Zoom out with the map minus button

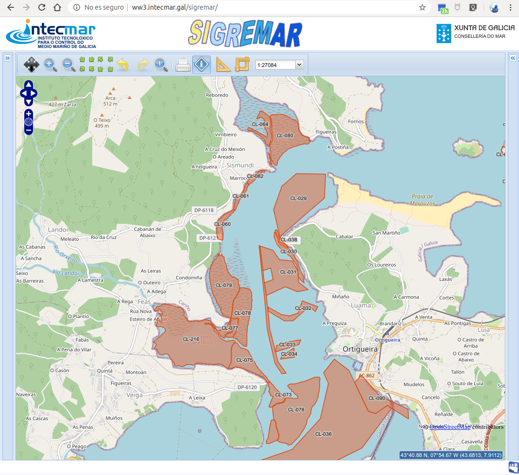tap(29, 131)
